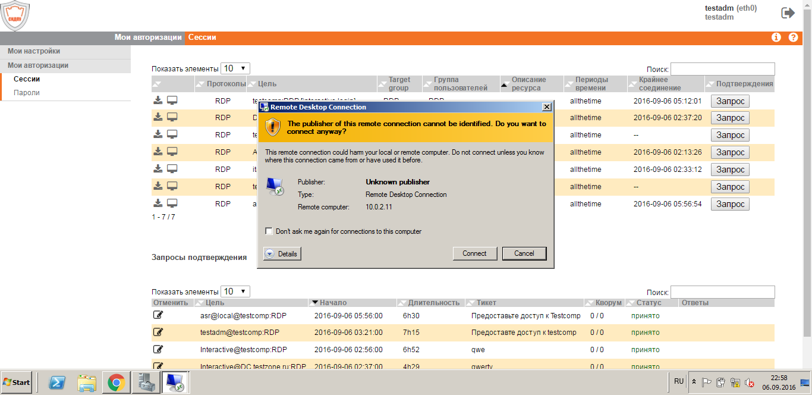Viewport: 812px width, 395px height.
Task: Click the shield logo
Action: click(x=14, y=16)
